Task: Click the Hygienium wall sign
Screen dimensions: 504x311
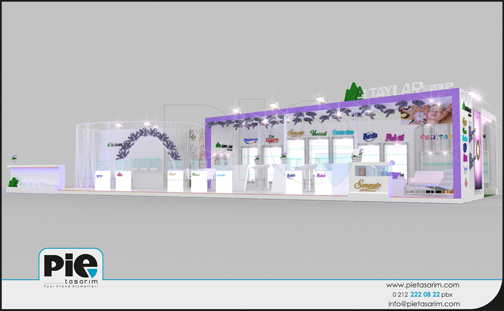Action: tap(251, 140)
